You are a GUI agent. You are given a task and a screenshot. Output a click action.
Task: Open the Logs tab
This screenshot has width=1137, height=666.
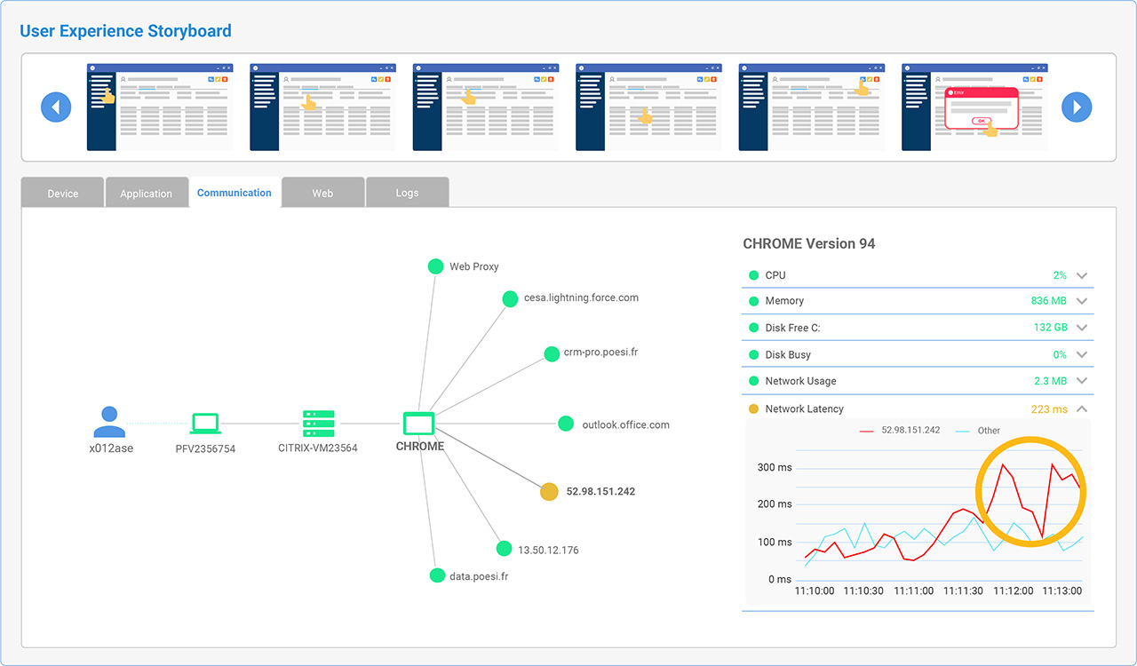[407, 194]
